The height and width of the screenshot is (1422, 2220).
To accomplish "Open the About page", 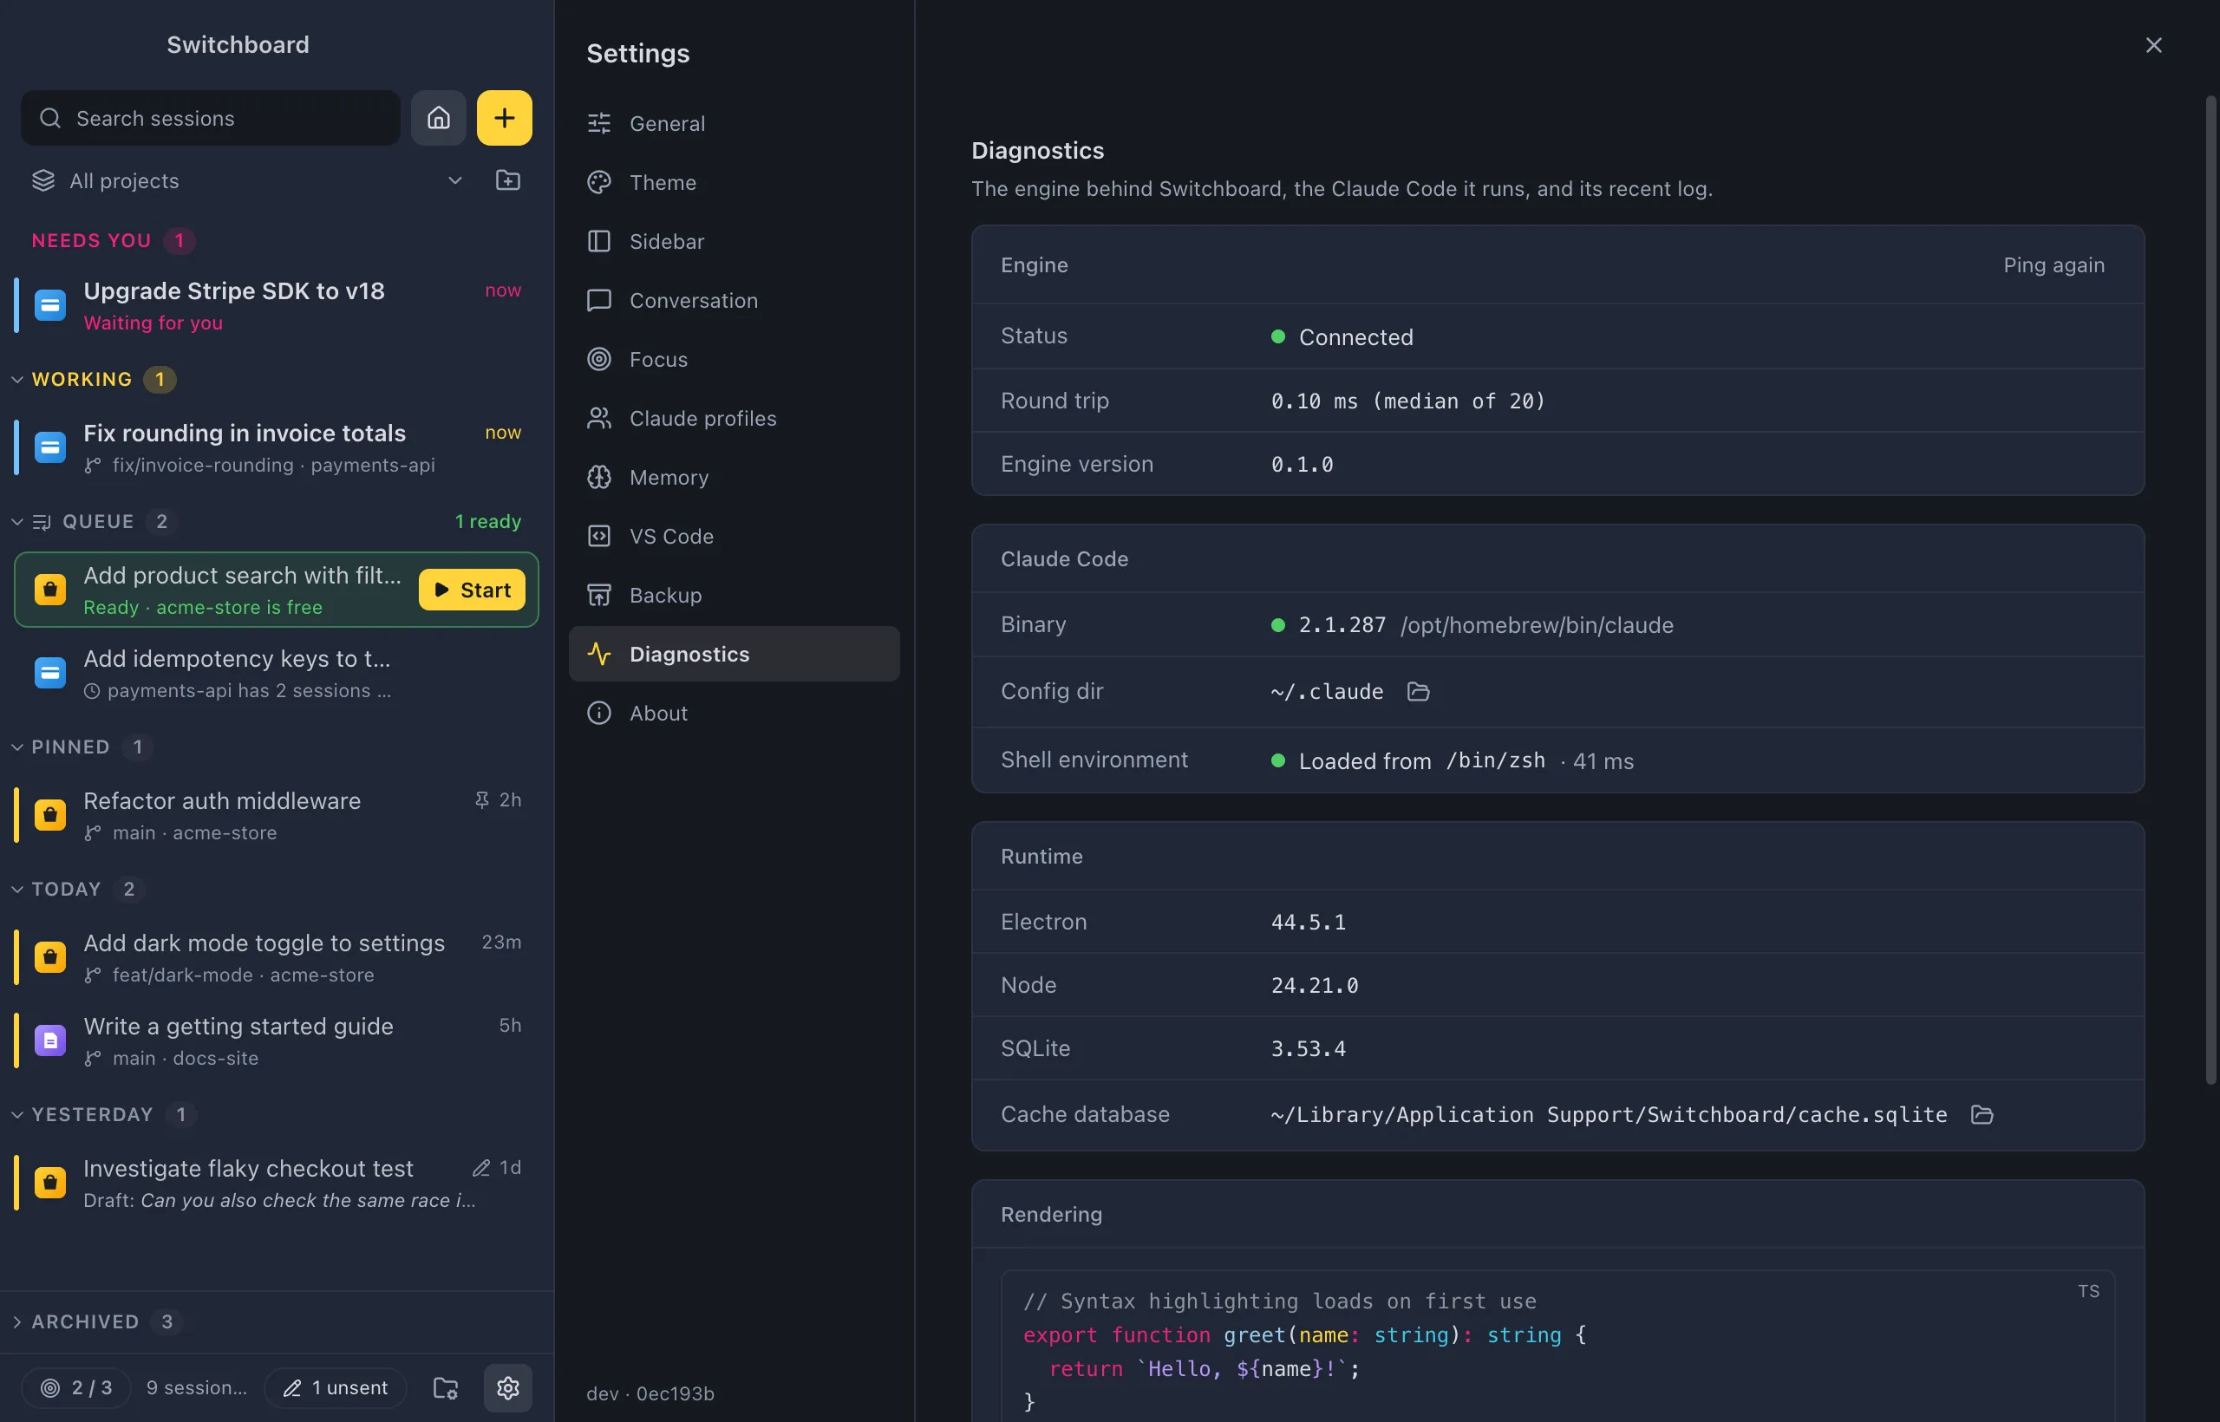I will [x=735, y=713].
